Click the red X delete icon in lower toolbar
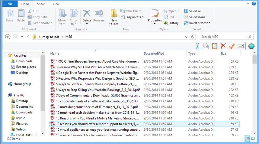Image resolution: width=259 pixels, height=144 pixels. [223, 46]
